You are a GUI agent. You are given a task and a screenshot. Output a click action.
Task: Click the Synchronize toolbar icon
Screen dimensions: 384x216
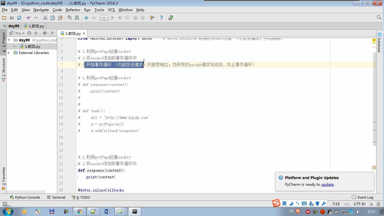point(19,18)
